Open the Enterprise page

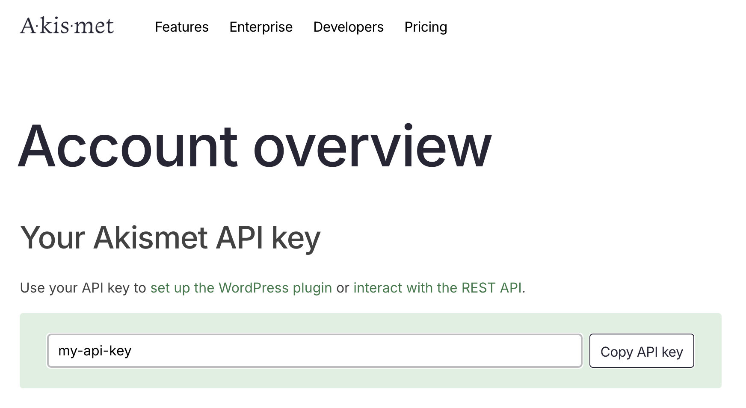[261, 27]
